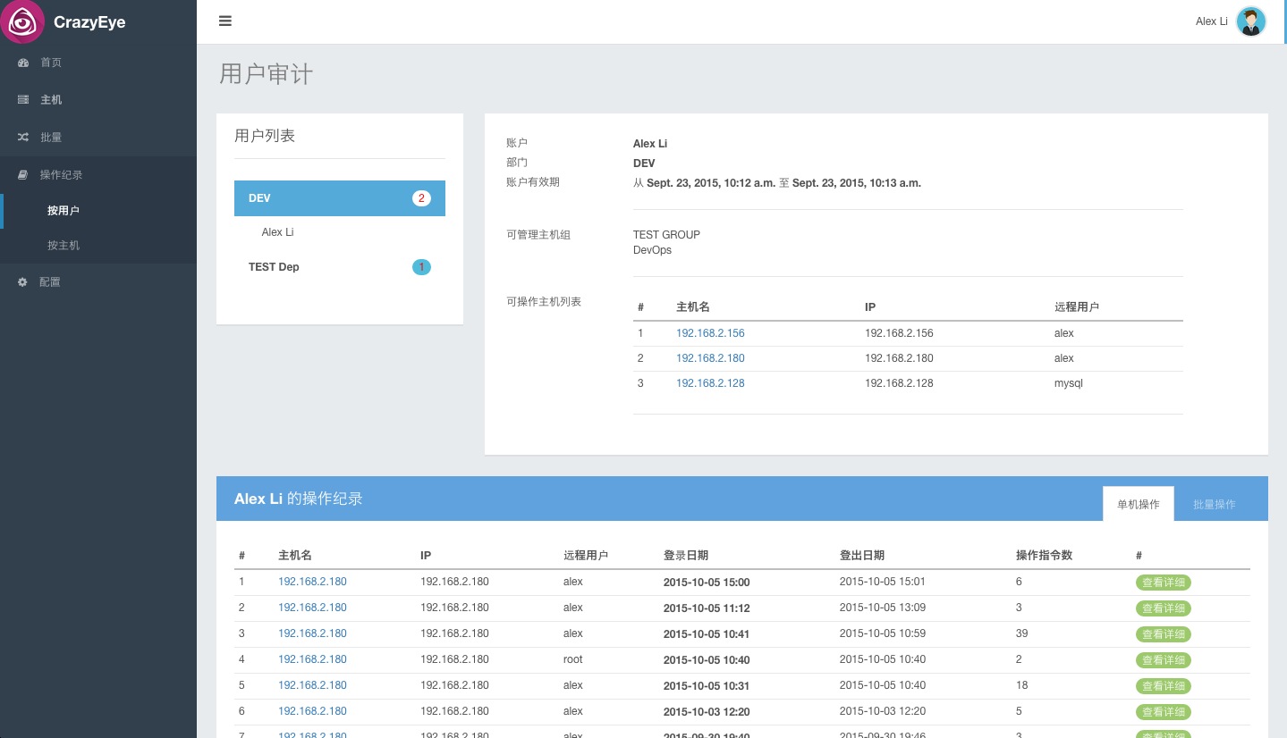
Task: Open host link 192.168.2.128 in host list
Action: 710,383
